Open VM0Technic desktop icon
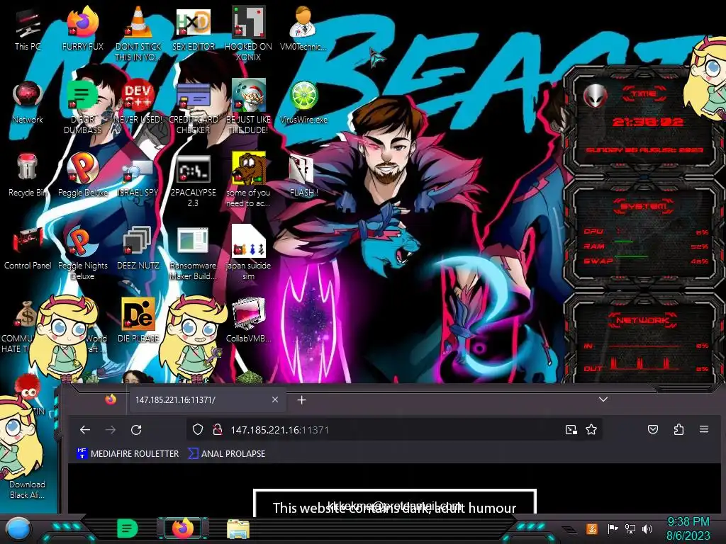This screenshot has width=726, height=544. point(303,28)
